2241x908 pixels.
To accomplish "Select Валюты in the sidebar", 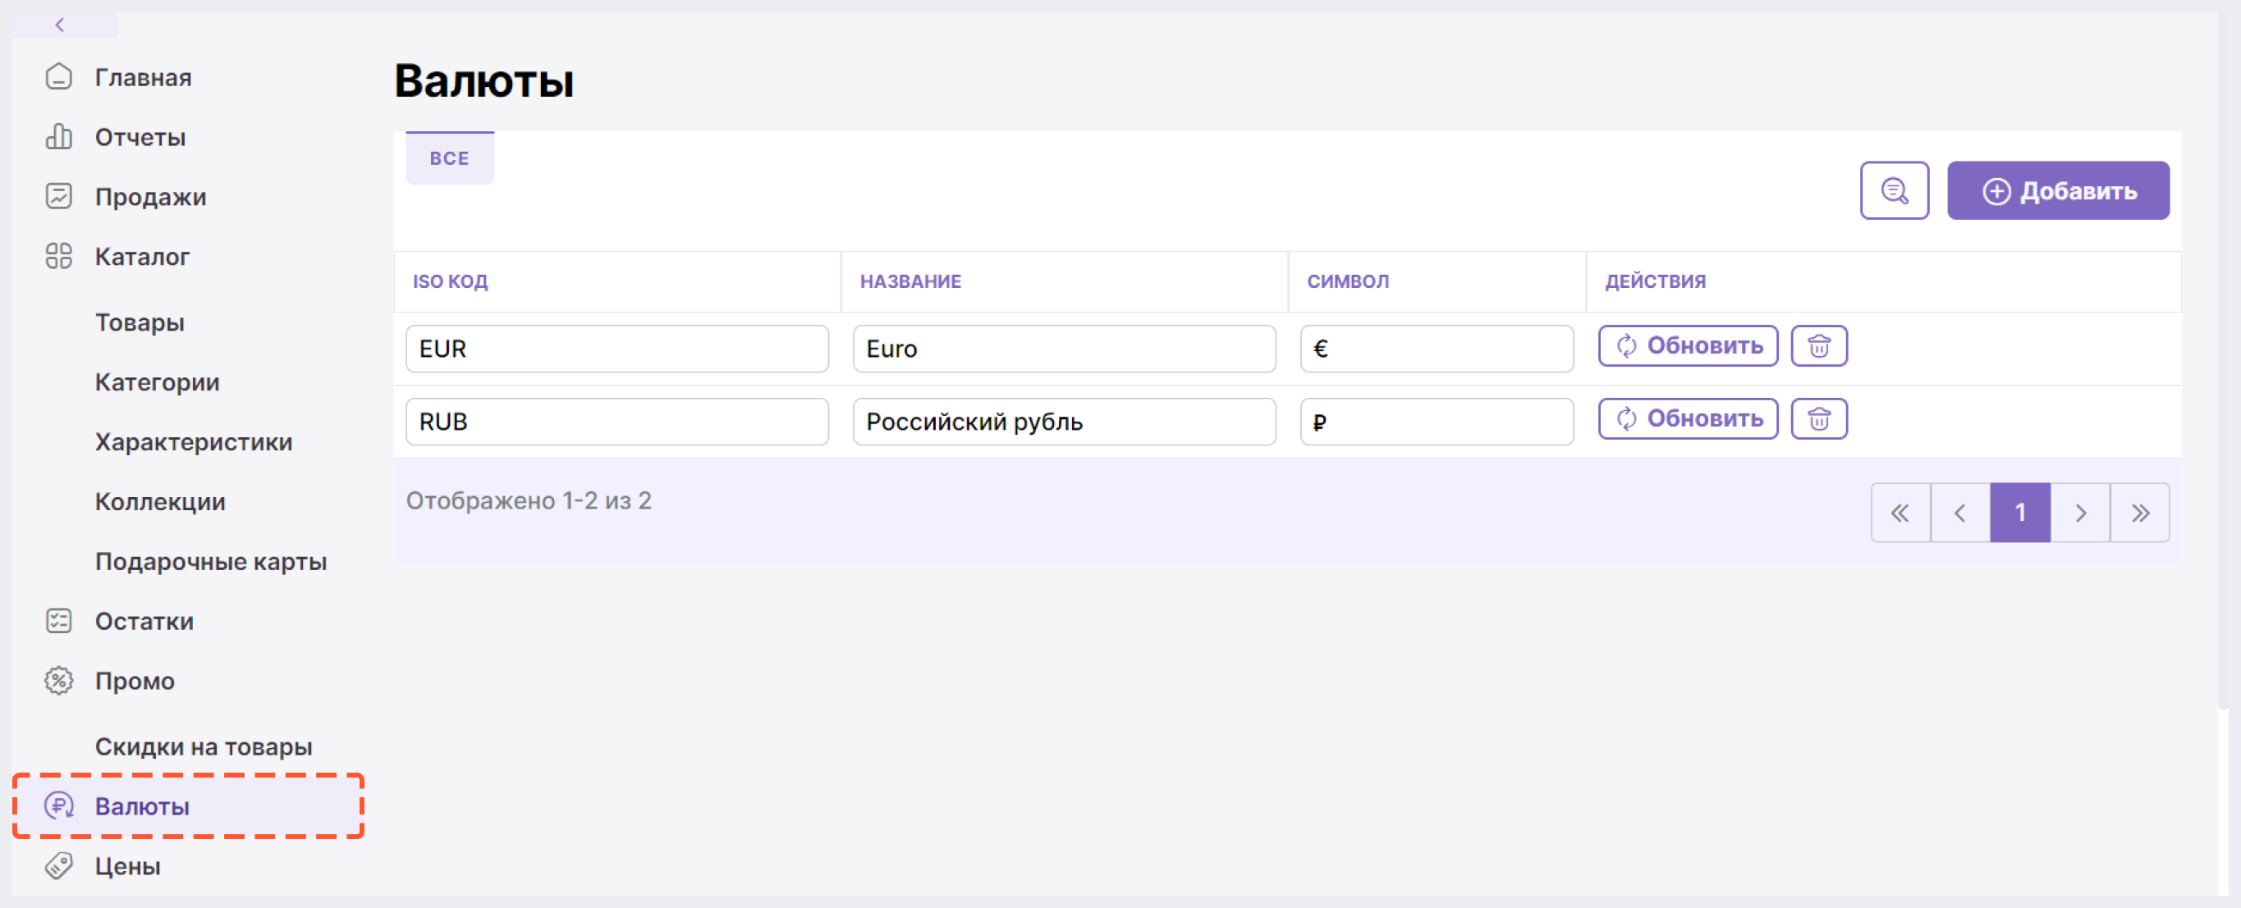I will click(188, 806).
